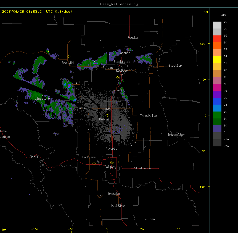
Task: Click the magenta storm core northwest of Sundre
Action: click(69, 86)
